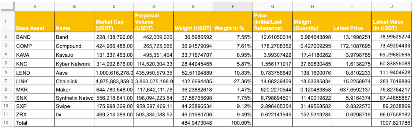Click the BAND cell in column A
Viewport: 413px width, 128px height.
point(34,37)
